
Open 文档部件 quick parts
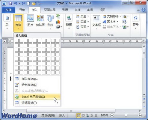[112, 16]
